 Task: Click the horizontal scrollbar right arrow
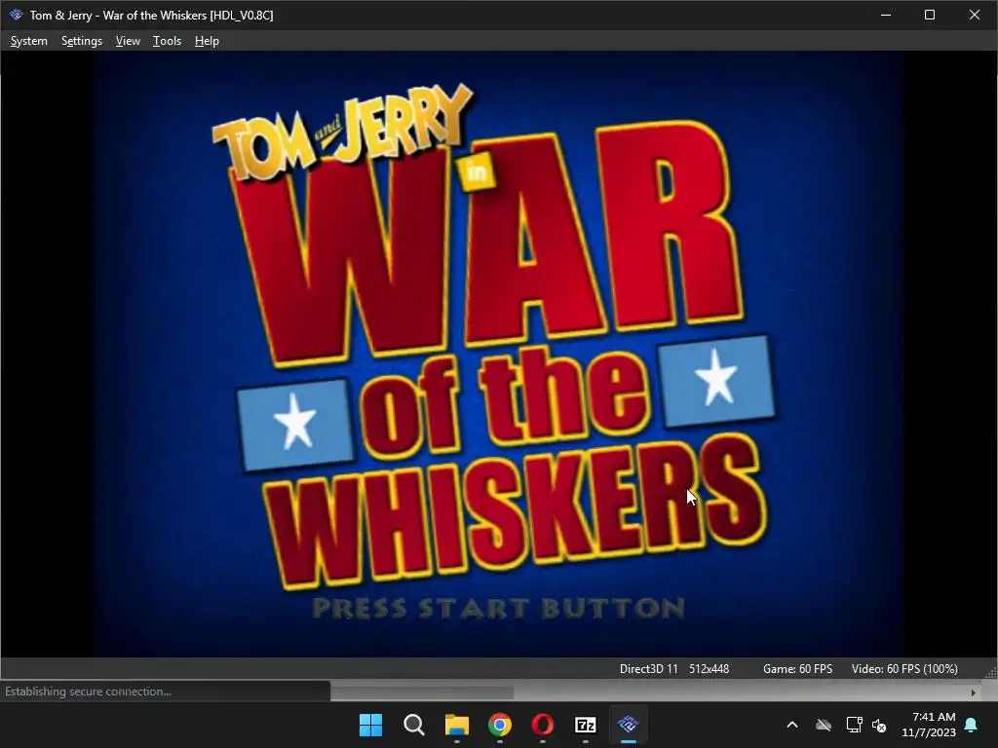click(973, 692)
